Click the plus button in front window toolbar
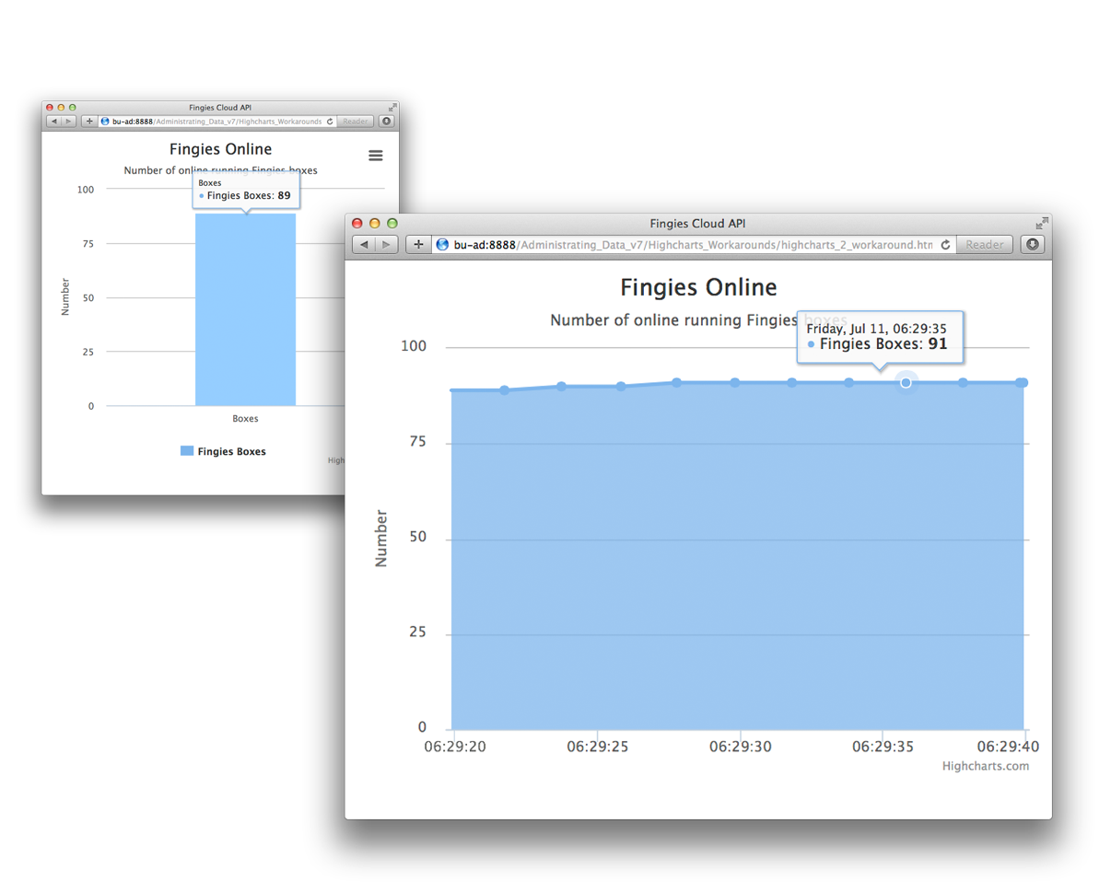This screenshot has height=882, width=1111. tap(418, 245)
